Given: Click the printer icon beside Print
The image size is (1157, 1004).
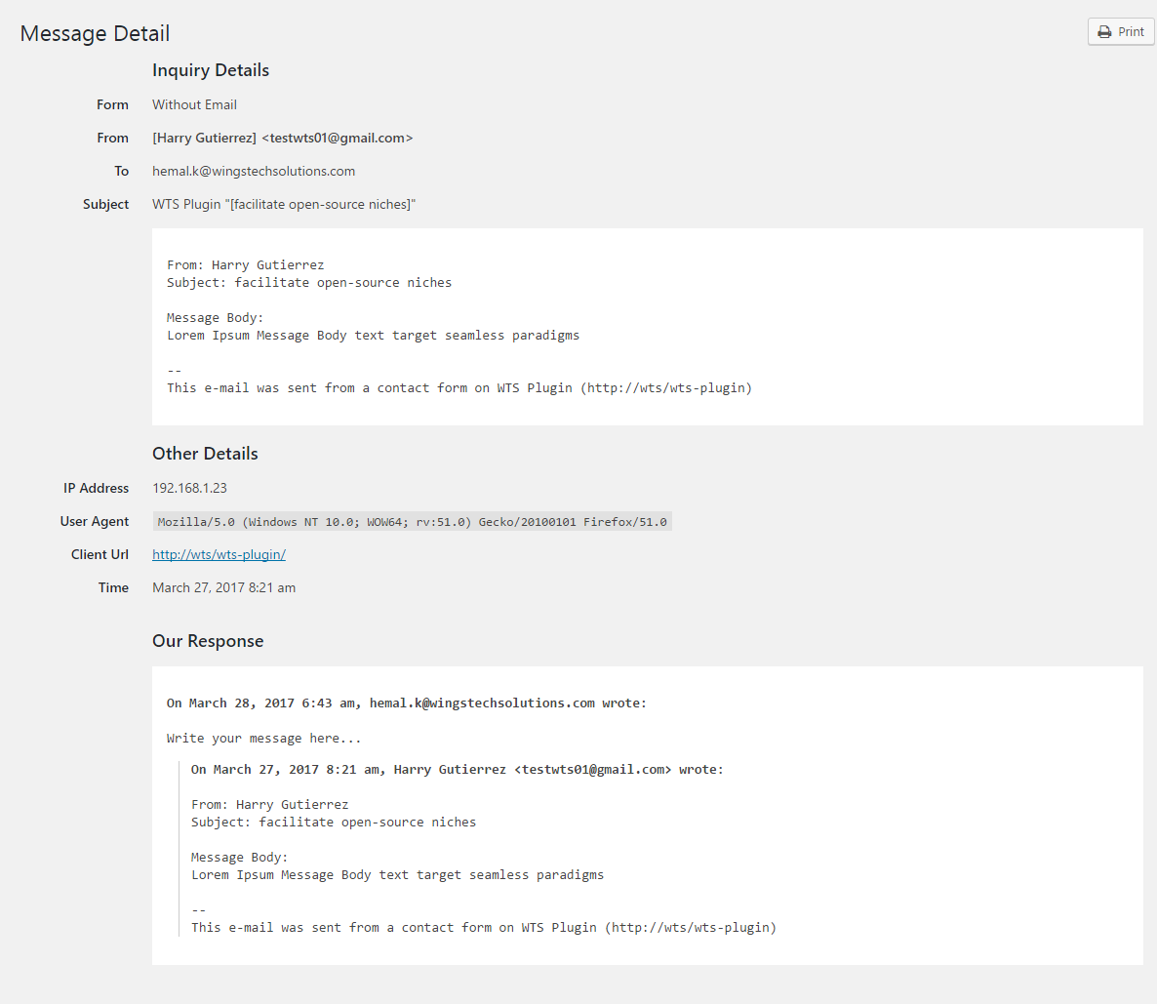Looking at the screenshot, I should point(1104,32).
